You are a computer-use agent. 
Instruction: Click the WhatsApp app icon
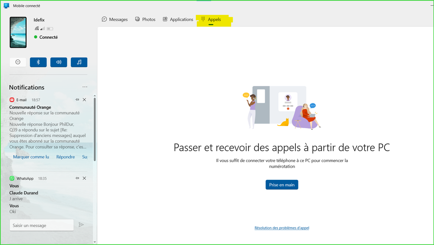click(x=12, y=178)
